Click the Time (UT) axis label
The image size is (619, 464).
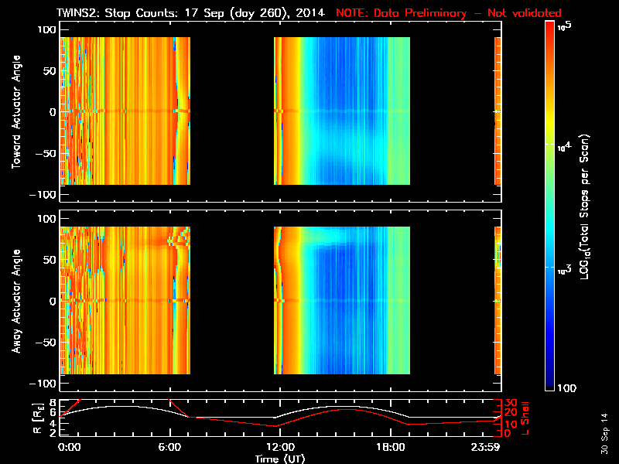[x=279, y=458]
